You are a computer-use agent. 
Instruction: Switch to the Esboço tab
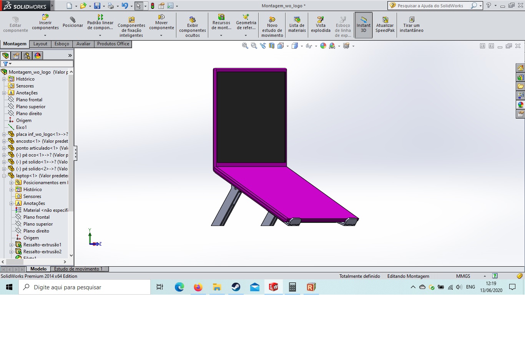62,44
